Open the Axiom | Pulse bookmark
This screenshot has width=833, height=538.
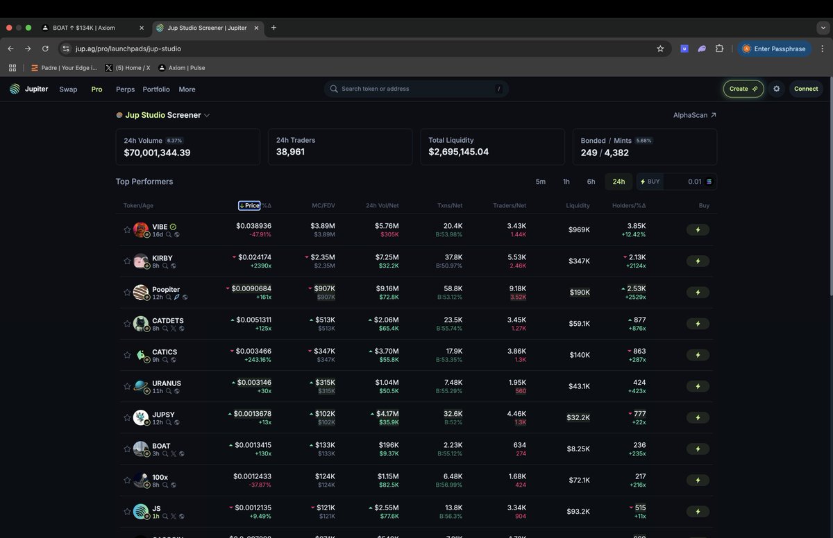pyautogui.click(x=182, y=68)
